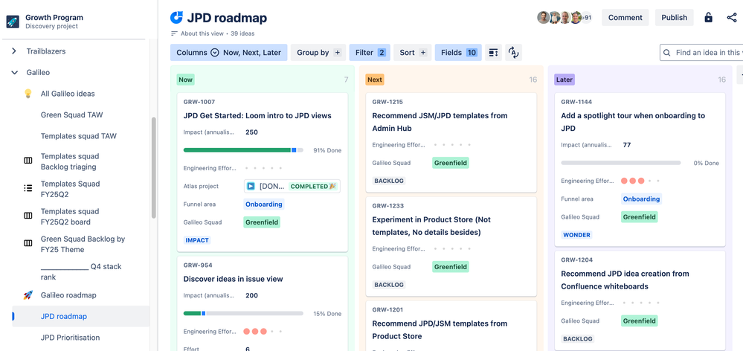Click board icon beside Green Squad Backlog by FY25 Theme
Screen dimensions: 743x351
coord(28,243)
